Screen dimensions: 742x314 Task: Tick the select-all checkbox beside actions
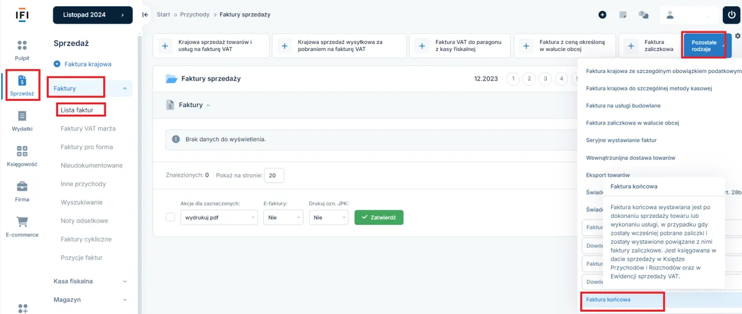click(x=170, y=217)
